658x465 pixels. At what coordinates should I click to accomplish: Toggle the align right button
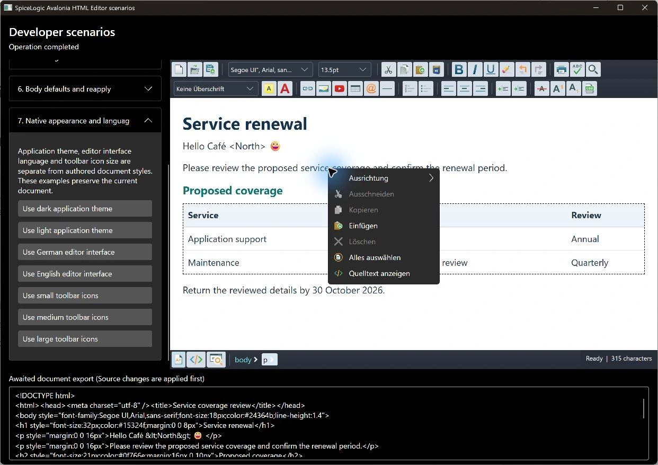481,89
